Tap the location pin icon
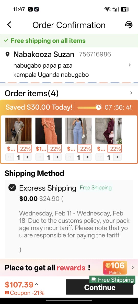Screen dimensions: 138x304 tap(7, 55)
